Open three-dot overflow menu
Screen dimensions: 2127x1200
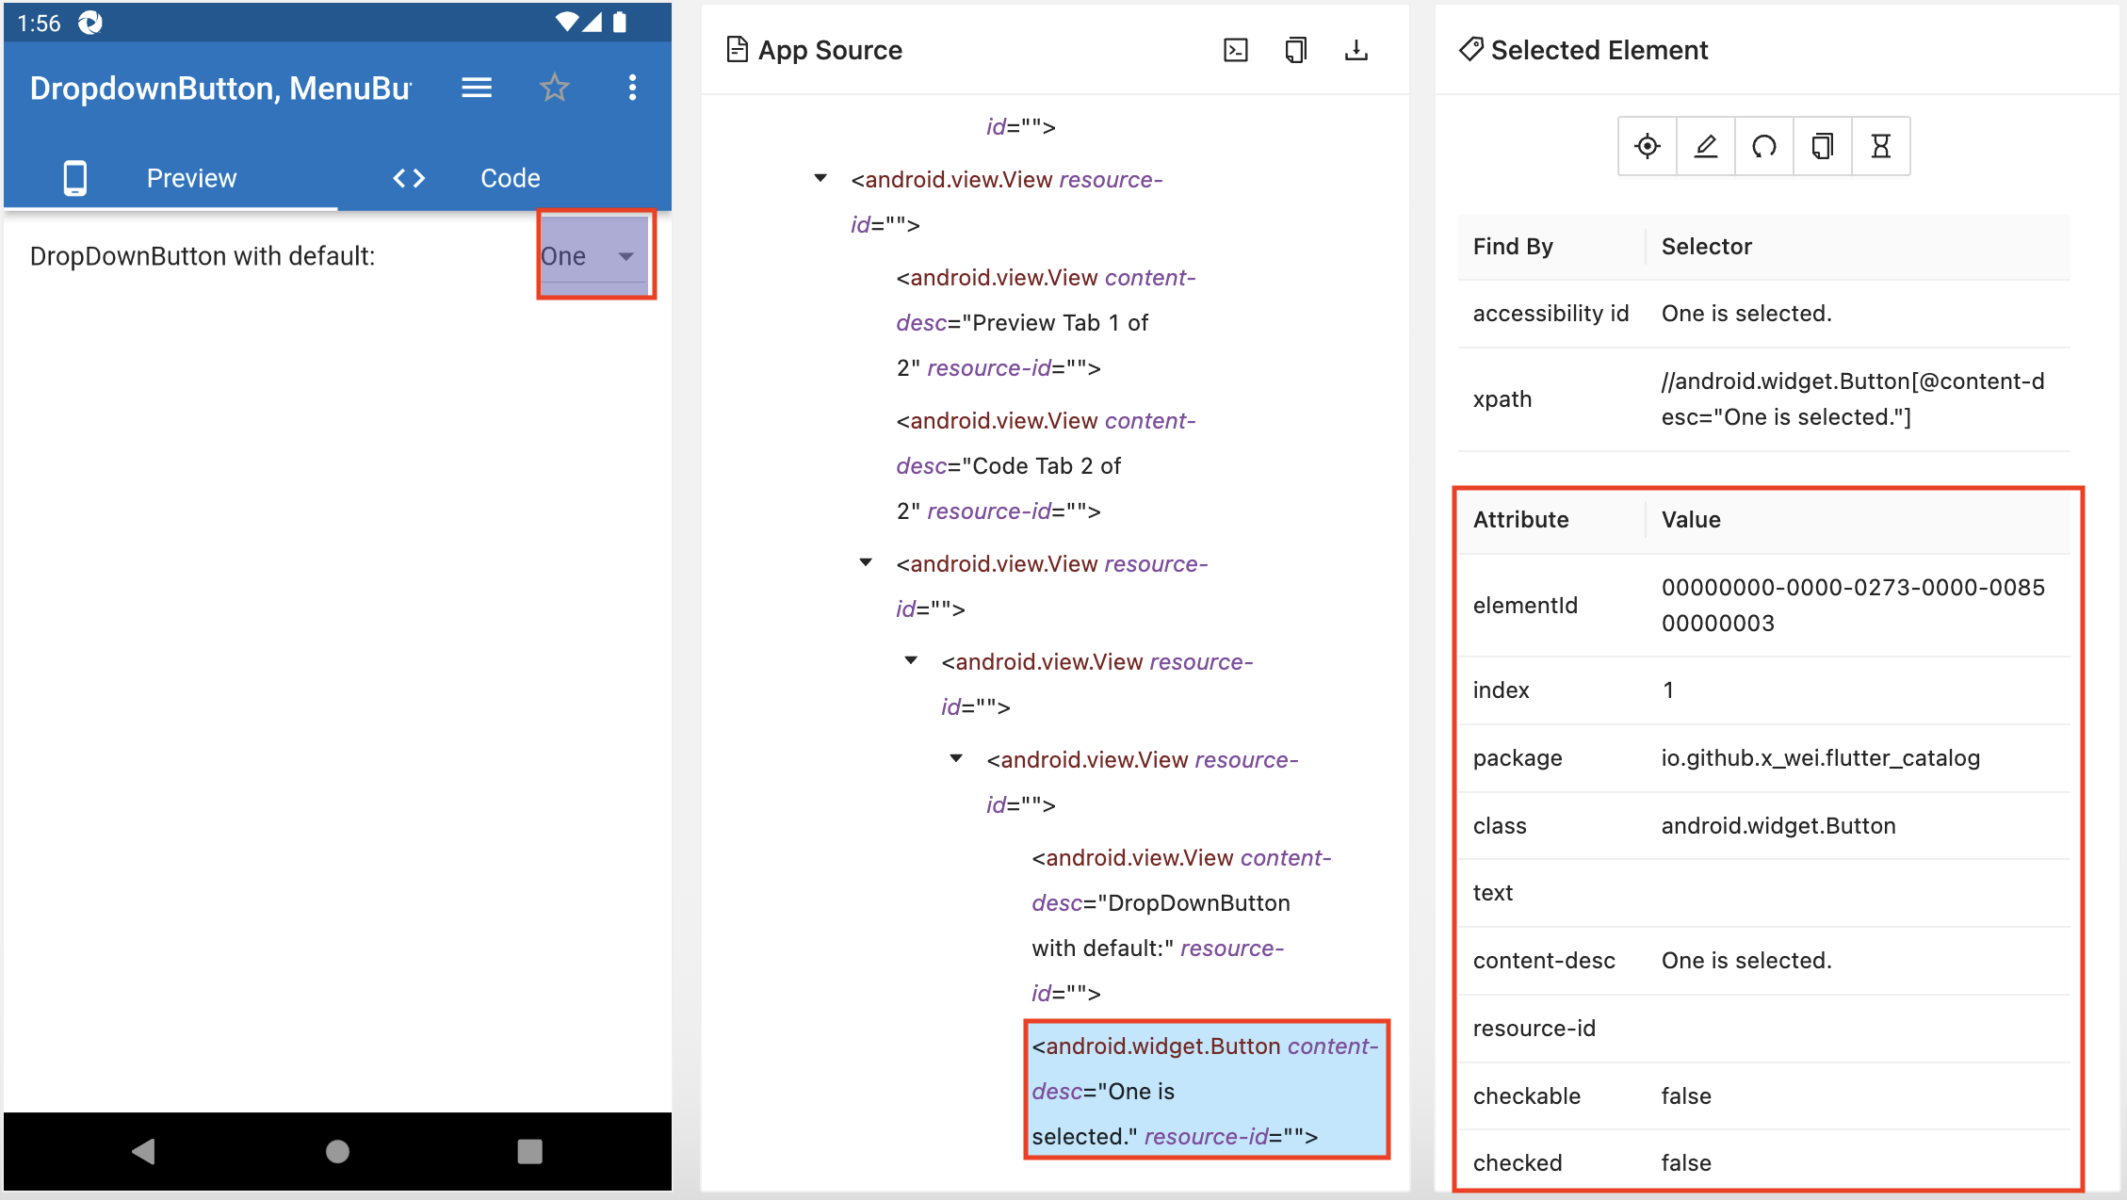click(x=632, y=88)
